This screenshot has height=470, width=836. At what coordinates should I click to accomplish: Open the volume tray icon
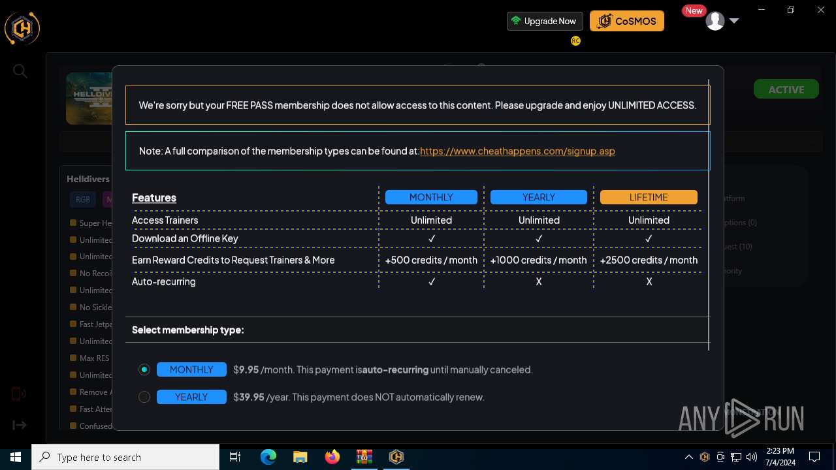[752, 457]
